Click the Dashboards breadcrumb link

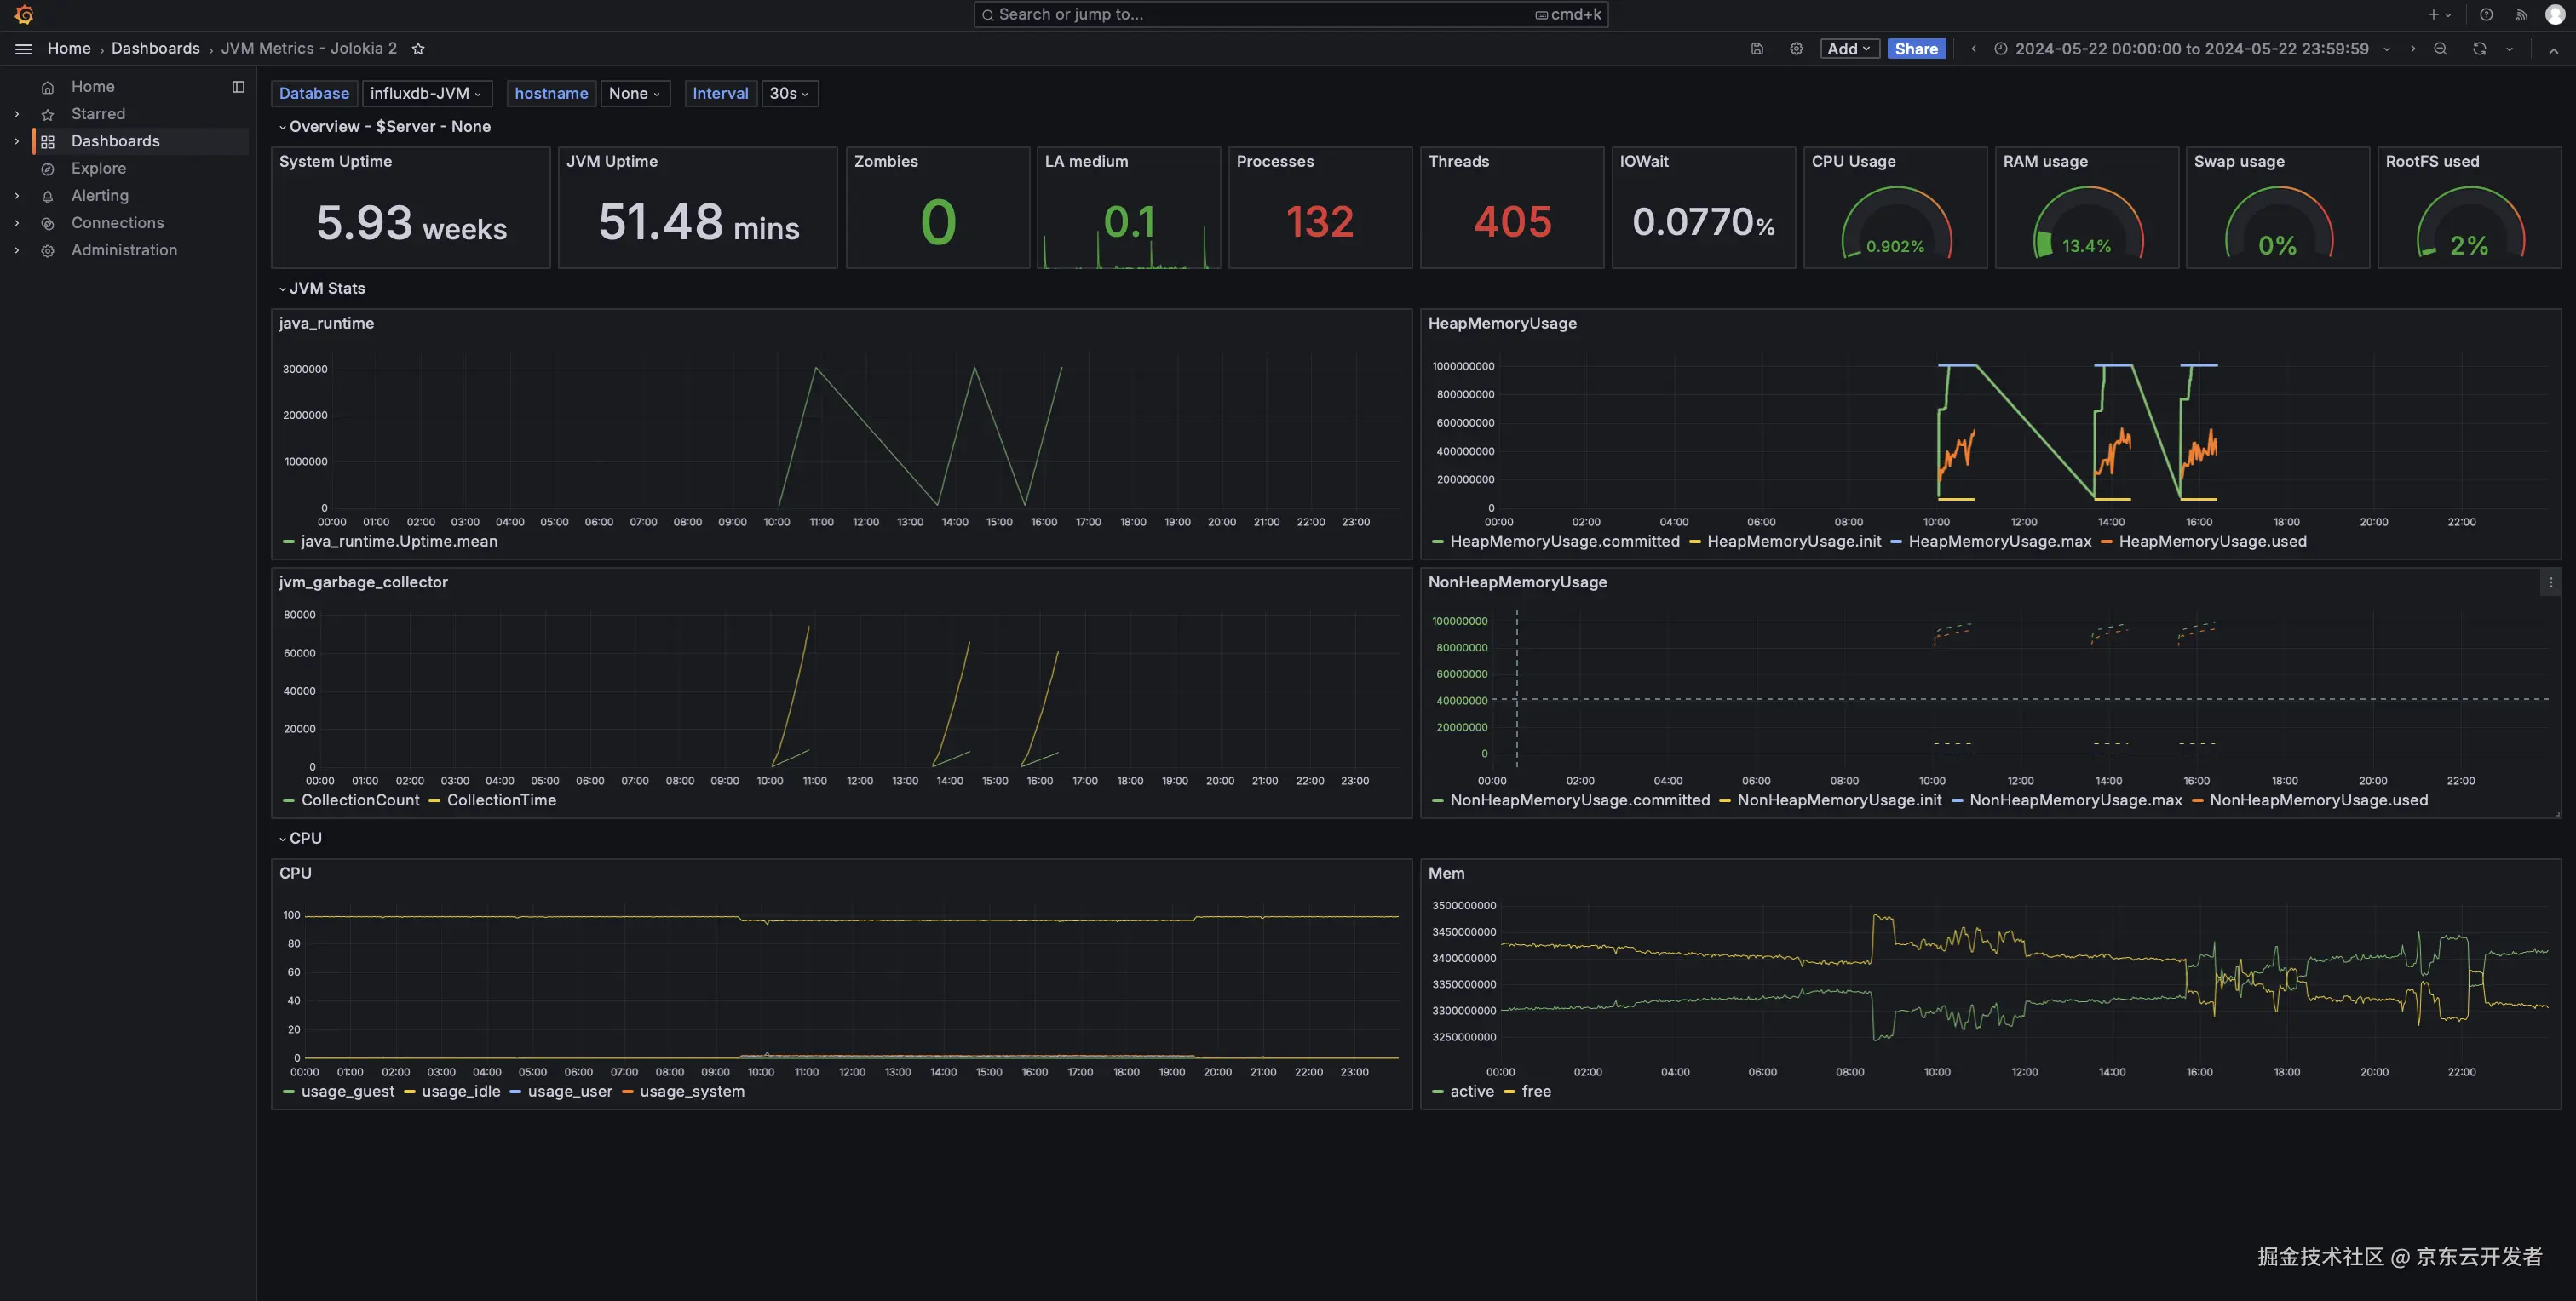pos(155,49)
